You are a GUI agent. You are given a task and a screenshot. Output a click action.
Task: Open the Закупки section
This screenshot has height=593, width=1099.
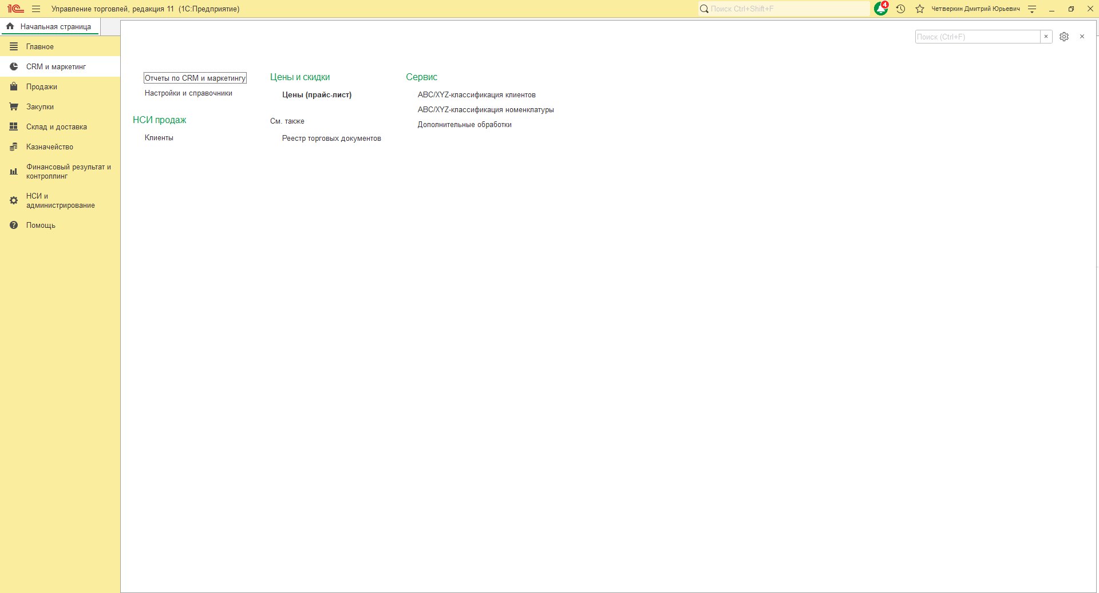60,106
